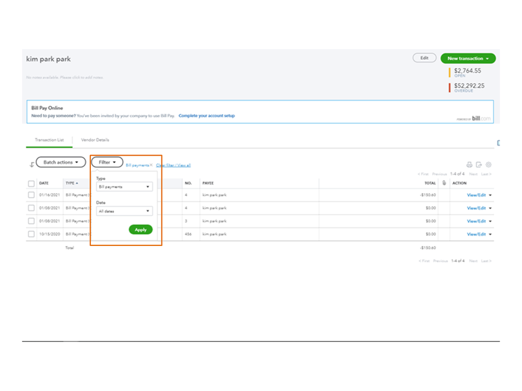The width and height of the screenshot is (522, 391).
Task: Click the Edit vendor button
Action: (x=424, y=58)
